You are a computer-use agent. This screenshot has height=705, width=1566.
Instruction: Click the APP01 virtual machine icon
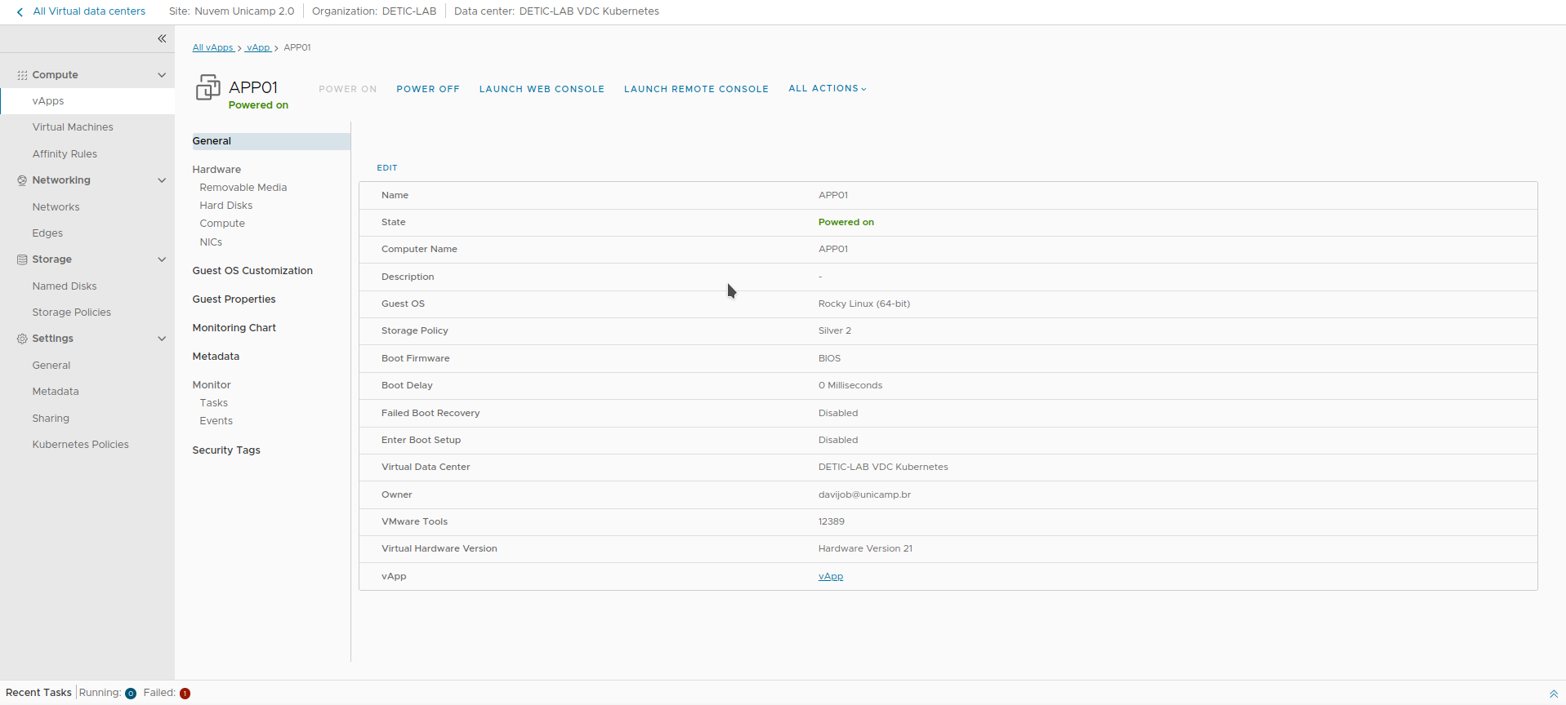tap(207, 88)
